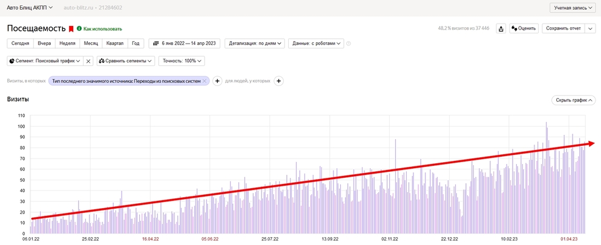This screenshot has height=245, width=601.
Task: Collapse the chart with Скрыть график
Action: pyautogui.click(x=573, y=100)
